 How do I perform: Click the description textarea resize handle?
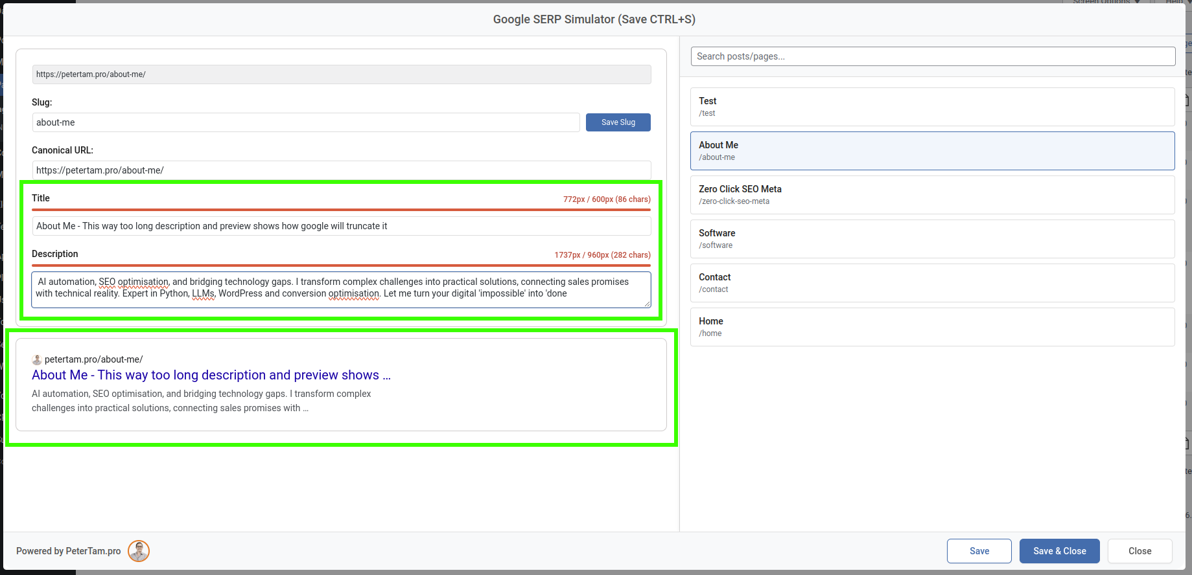click(647, 304)
